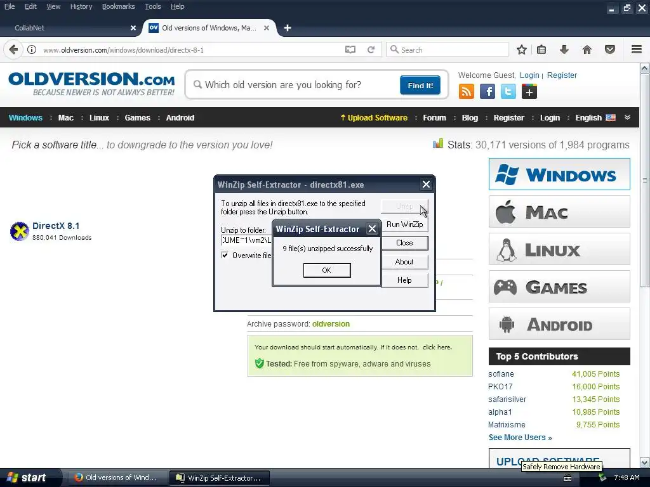Click the Firefox Search box

tap(448, 49)
